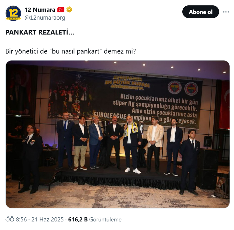This screenshot has width=234, height=230.
Task: Visit the @12numaraorg handle
Action: click(x=45, y=18)
